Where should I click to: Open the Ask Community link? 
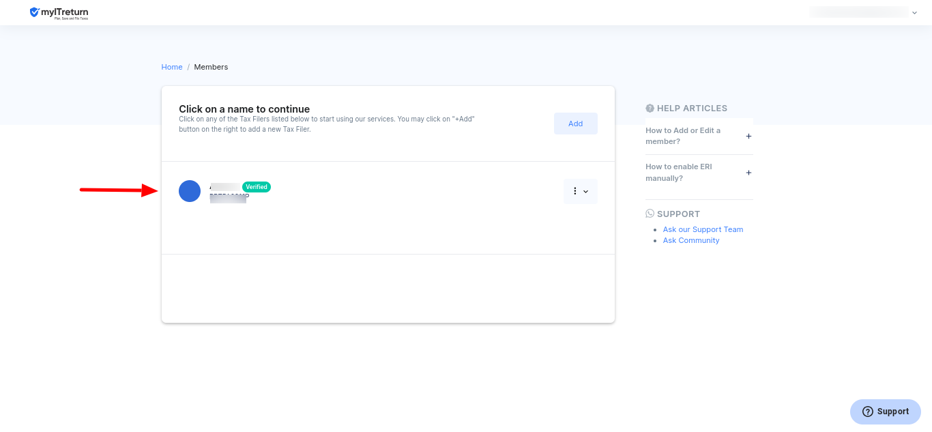point(691,240)
